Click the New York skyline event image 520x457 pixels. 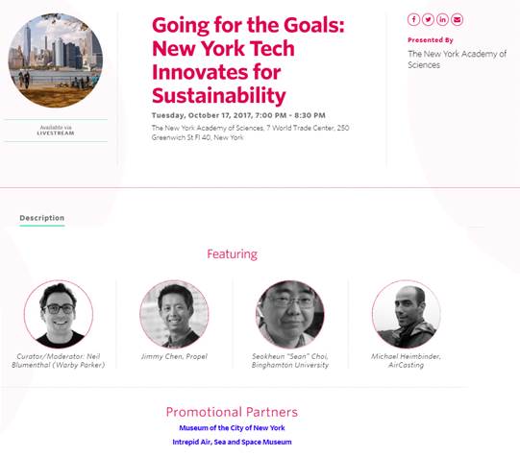[x=56, y=60]
